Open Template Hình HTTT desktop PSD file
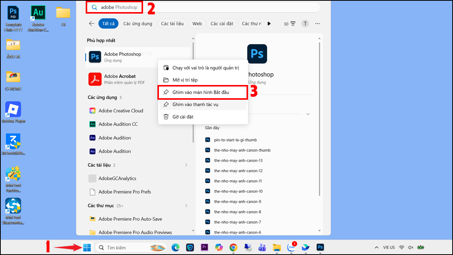453x255 pixels. 13,18
